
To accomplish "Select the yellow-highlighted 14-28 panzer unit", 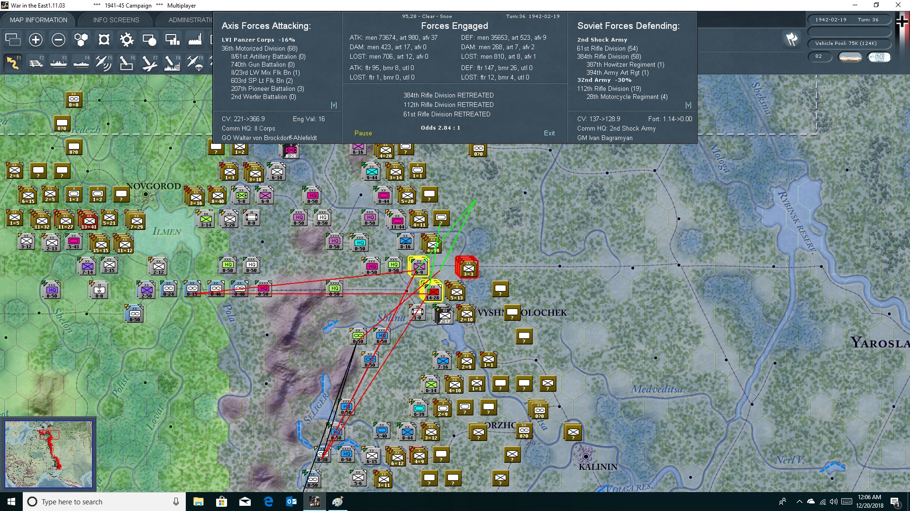I will (x=432, y=291).
